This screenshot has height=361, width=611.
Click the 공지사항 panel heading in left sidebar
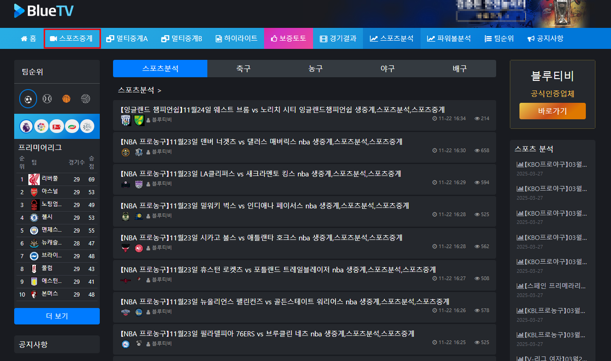coord(33,344)
